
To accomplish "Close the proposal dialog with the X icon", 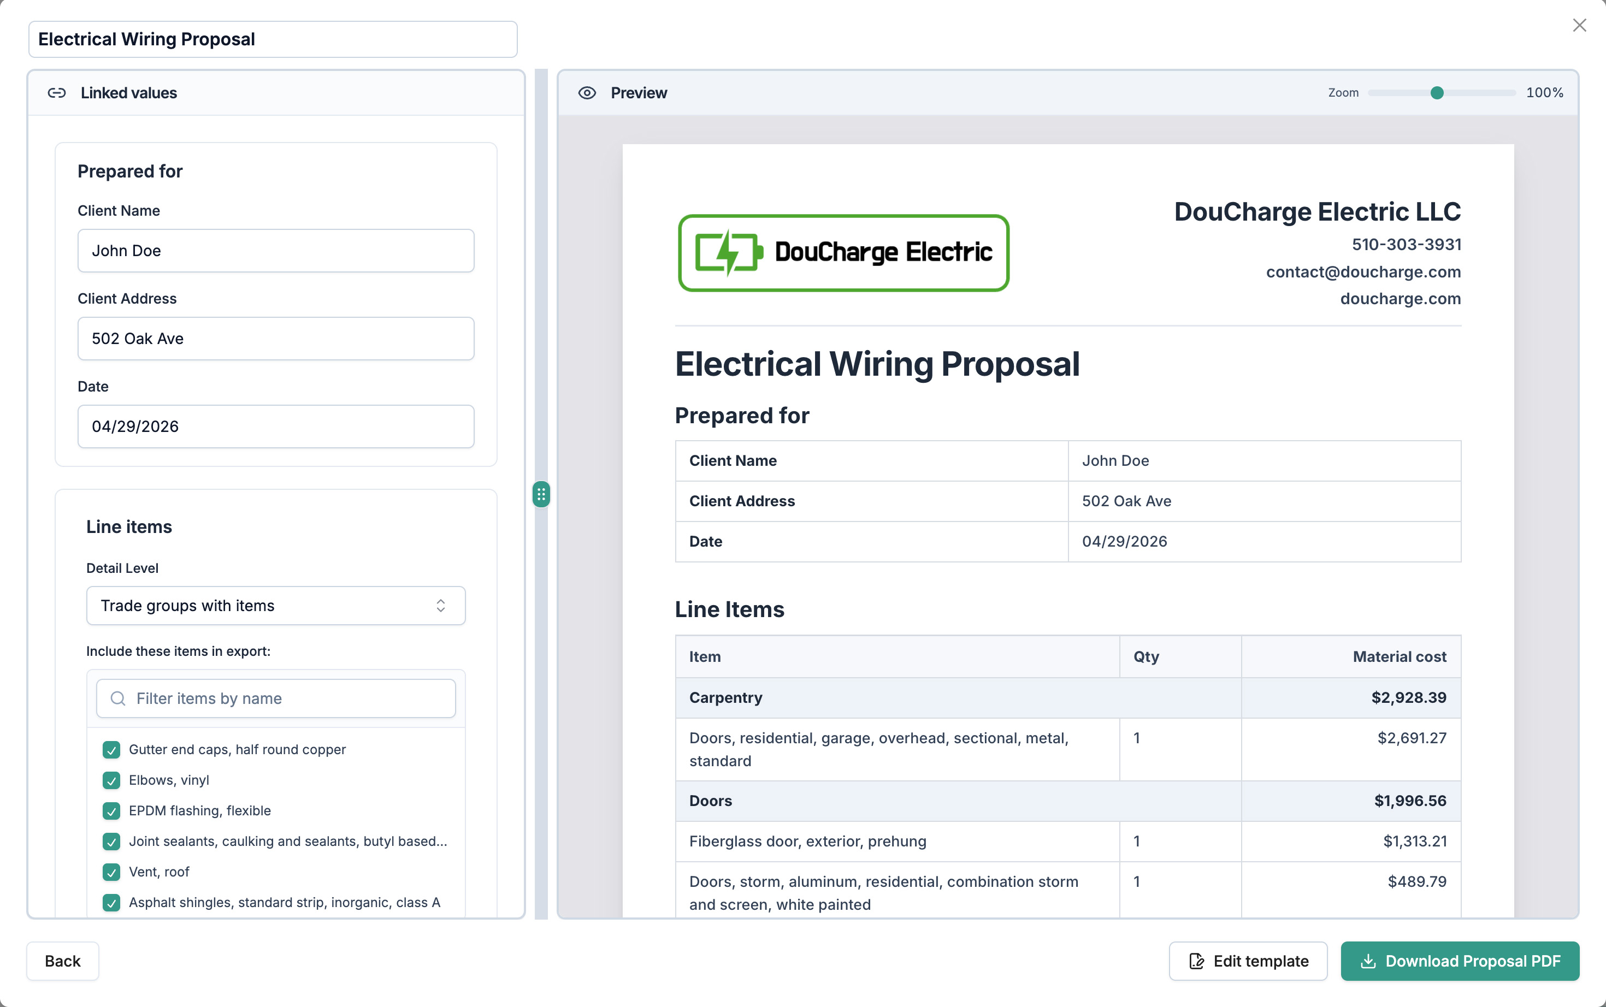I will [1579, 25].
